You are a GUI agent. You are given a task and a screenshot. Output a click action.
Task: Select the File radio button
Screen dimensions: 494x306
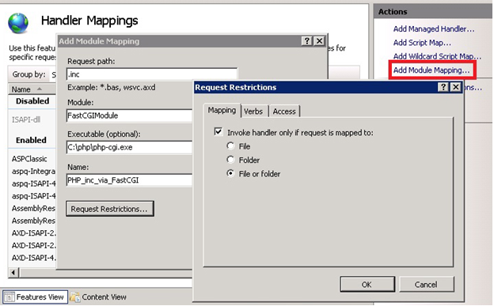click(230, 146)
